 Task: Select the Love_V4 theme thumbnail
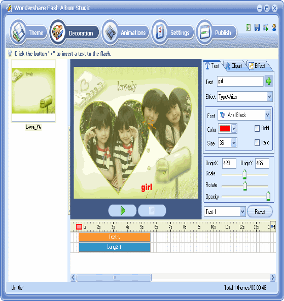click(x=33, y=91)
